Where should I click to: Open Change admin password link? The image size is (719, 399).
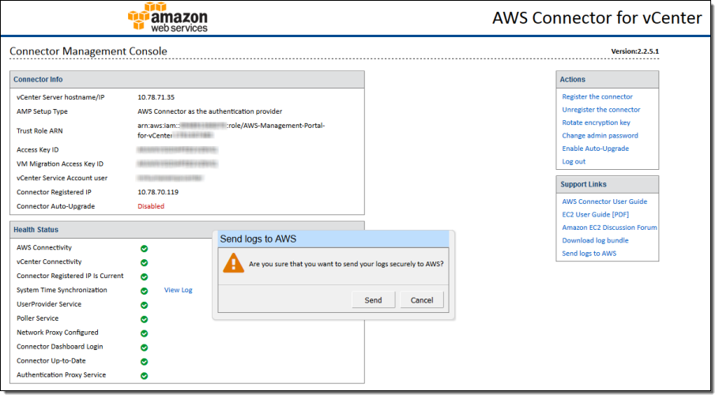point(600,136)
